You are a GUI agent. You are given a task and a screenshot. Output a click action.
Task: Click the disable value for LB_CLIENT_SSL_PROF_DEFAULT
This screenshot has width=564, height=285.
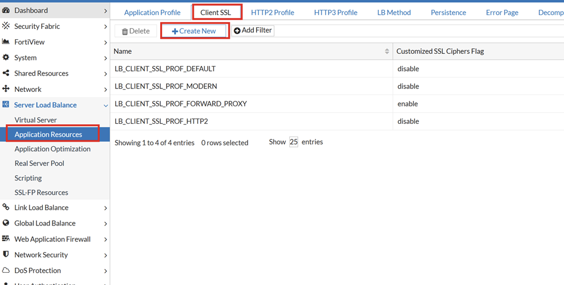pos(408,69)
